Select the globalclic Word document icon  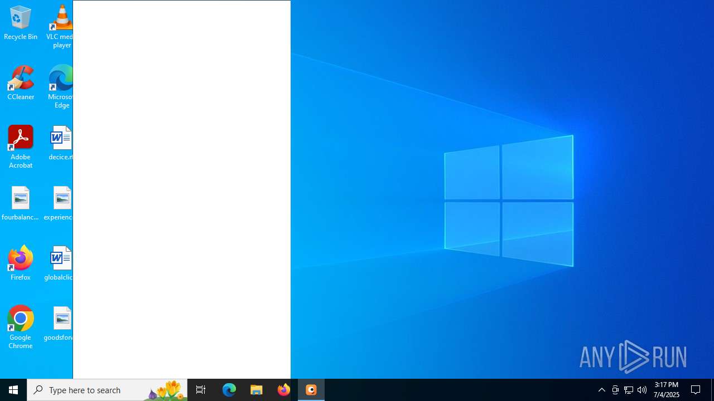[x=59, y=263]
